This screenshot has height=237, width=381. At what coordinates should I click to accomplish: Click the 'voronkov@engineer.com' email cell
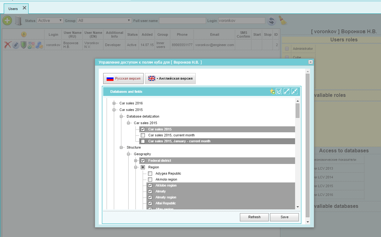(214, 45)
